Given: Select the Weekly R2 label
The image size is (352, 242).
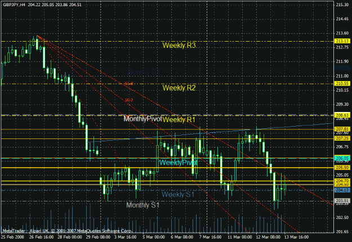Looking at the screenshot, I should coord(179,88).
